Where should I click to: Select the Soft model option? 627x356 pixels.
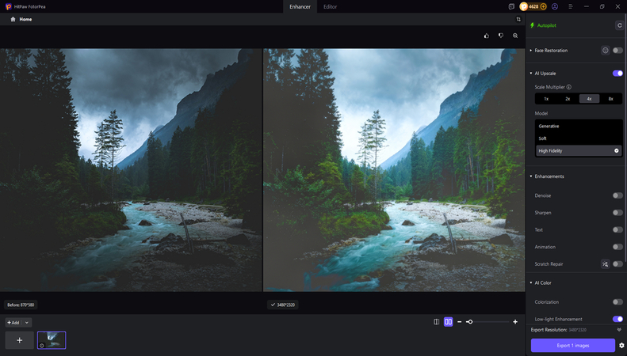[x=579, y=138]
